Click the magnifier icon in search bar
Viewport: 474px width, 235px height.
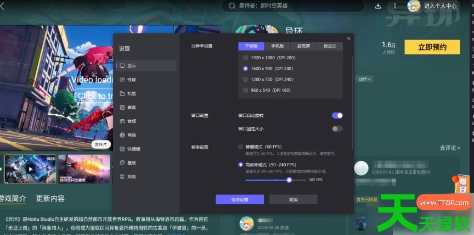(232, 5)
